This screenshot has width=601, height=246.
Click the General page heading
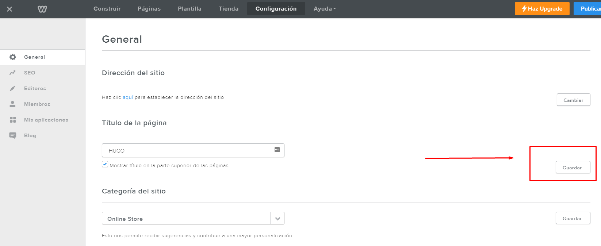coord(122,39)
